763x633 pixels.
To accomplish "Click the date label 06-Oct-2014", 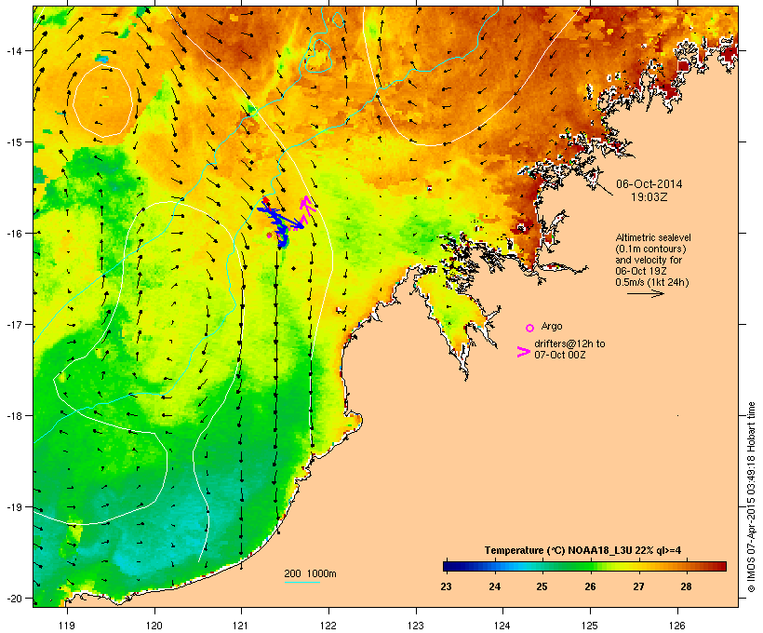I will (649, 184).
